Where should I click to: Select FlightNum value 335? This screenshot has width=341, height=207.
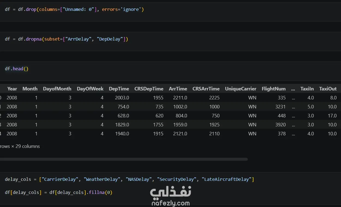click(x=282, y=98)
